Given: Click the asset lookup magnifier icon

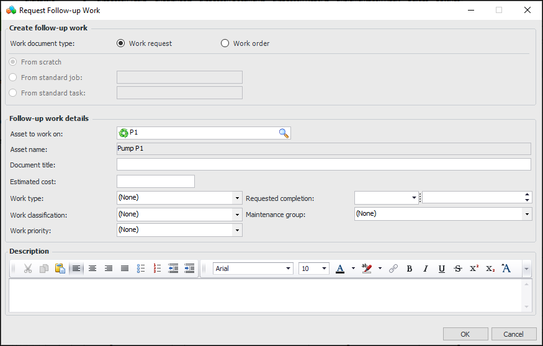Looking at the screenshot, I should (x=284, y=133).
